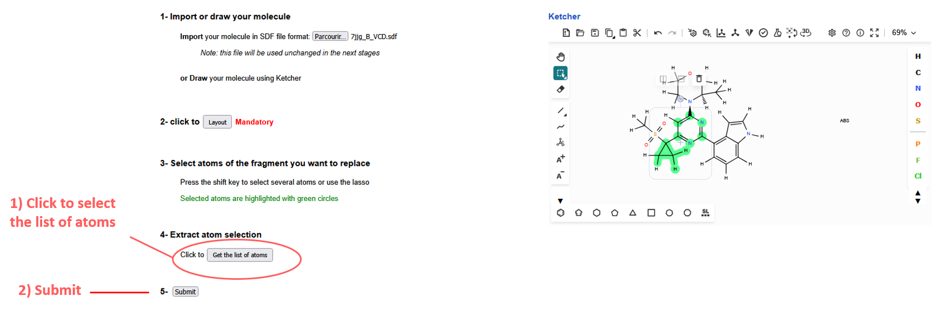Open the 3D viewer icon
Screen dimensions: 936x309
(806, 33)
